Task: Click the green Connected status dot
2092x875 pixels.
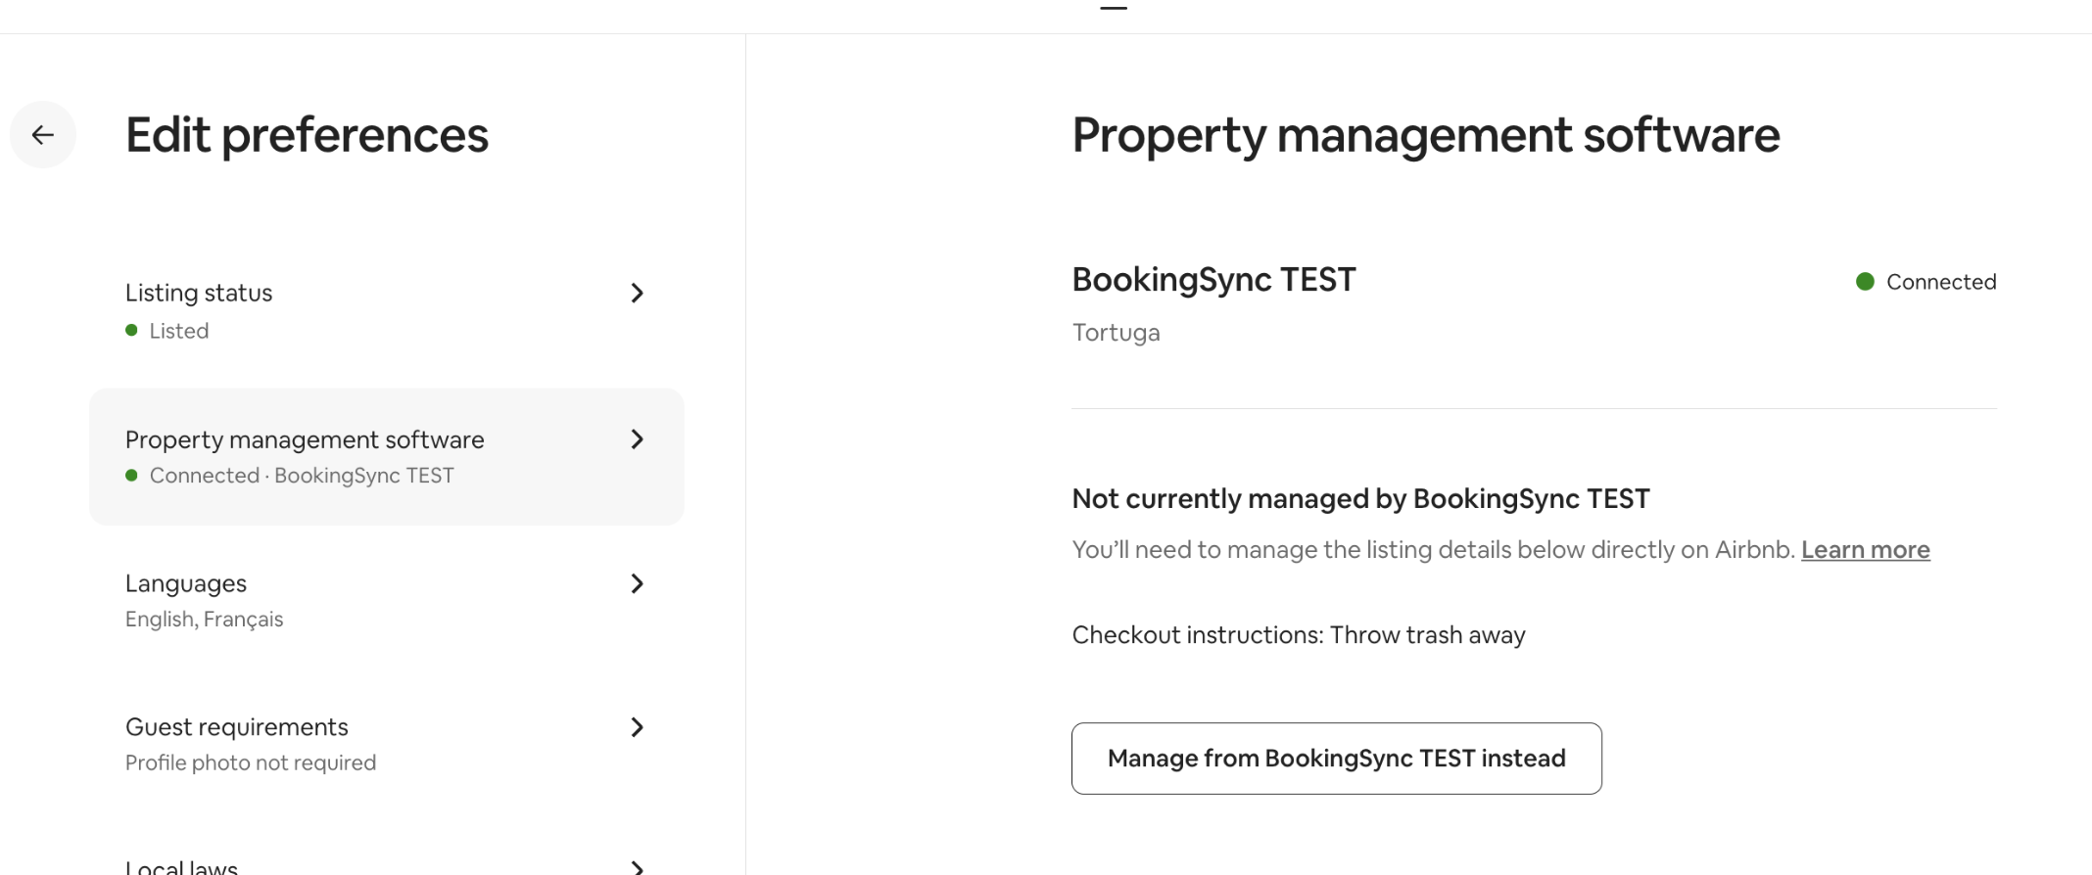Action: point(1865,282)
